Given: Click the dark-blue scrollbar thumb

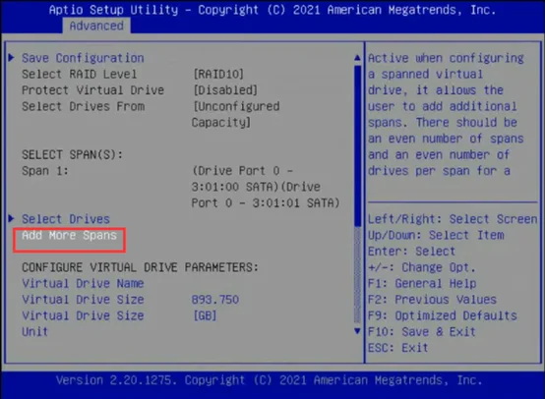Looking at the screenshot, I should click(x=357, y=145).
